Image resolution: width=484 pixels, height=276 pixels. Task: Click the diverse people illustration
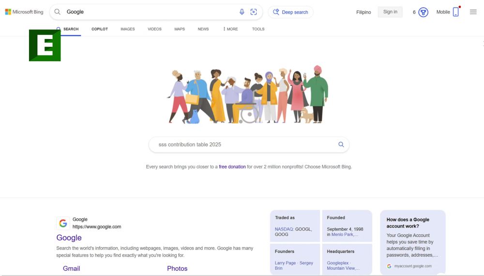click(248, 95)
